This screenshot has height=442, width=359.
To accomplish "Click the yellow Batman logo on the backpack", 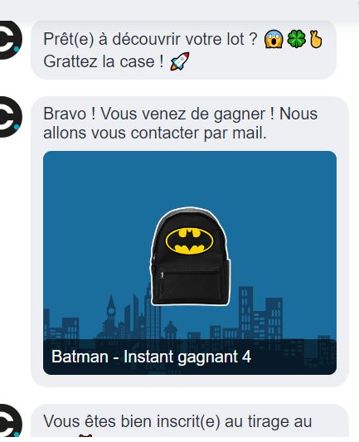I will click(189, 241).
